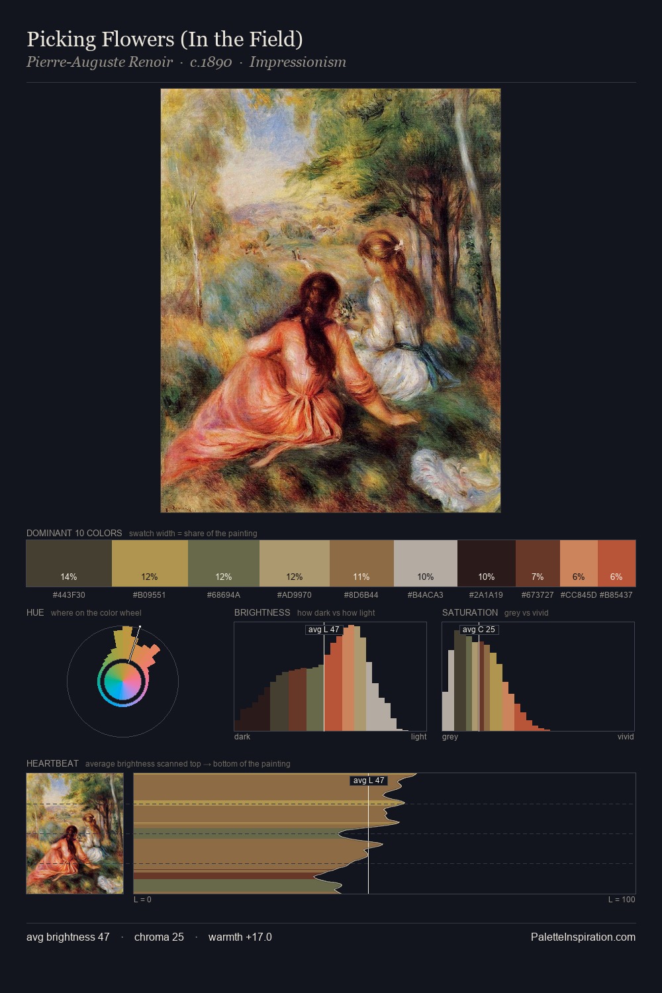The height and width of the screenshot is (993, 662).
Task: Pick the #68694A green swatch
Action: pos(223,563)
